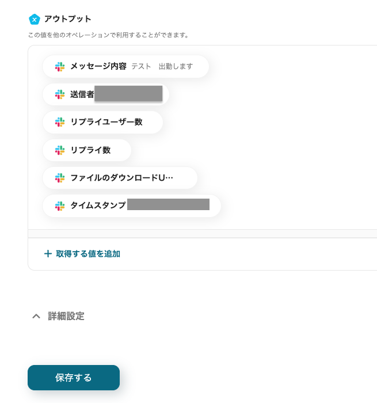Click the plus icon to add a value
This screenshot has height=403, width=377.
48,254
